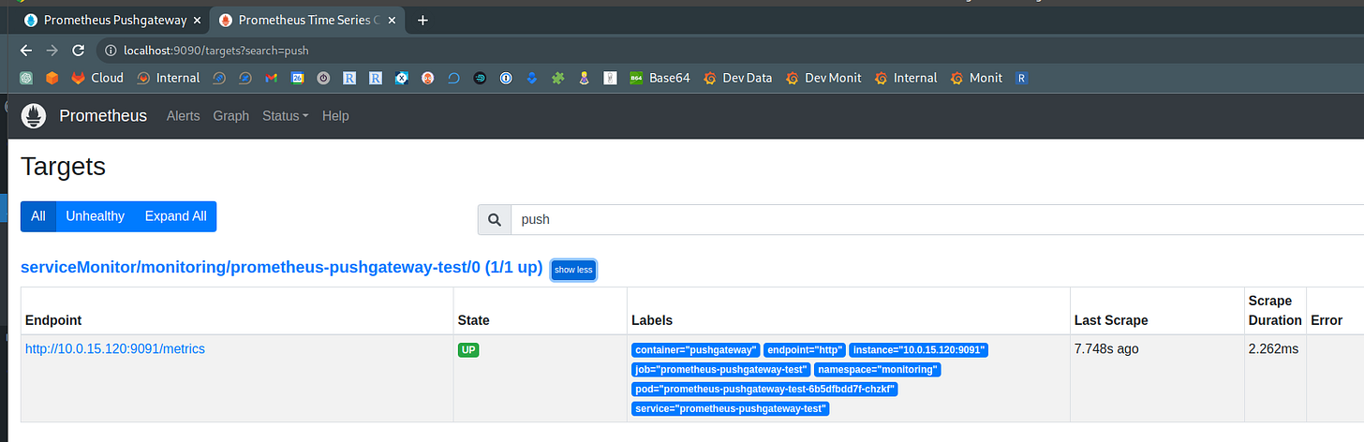Collapse the pool with show less button
The height and width of the screenshot is (442, 1364).
[573, 270]
